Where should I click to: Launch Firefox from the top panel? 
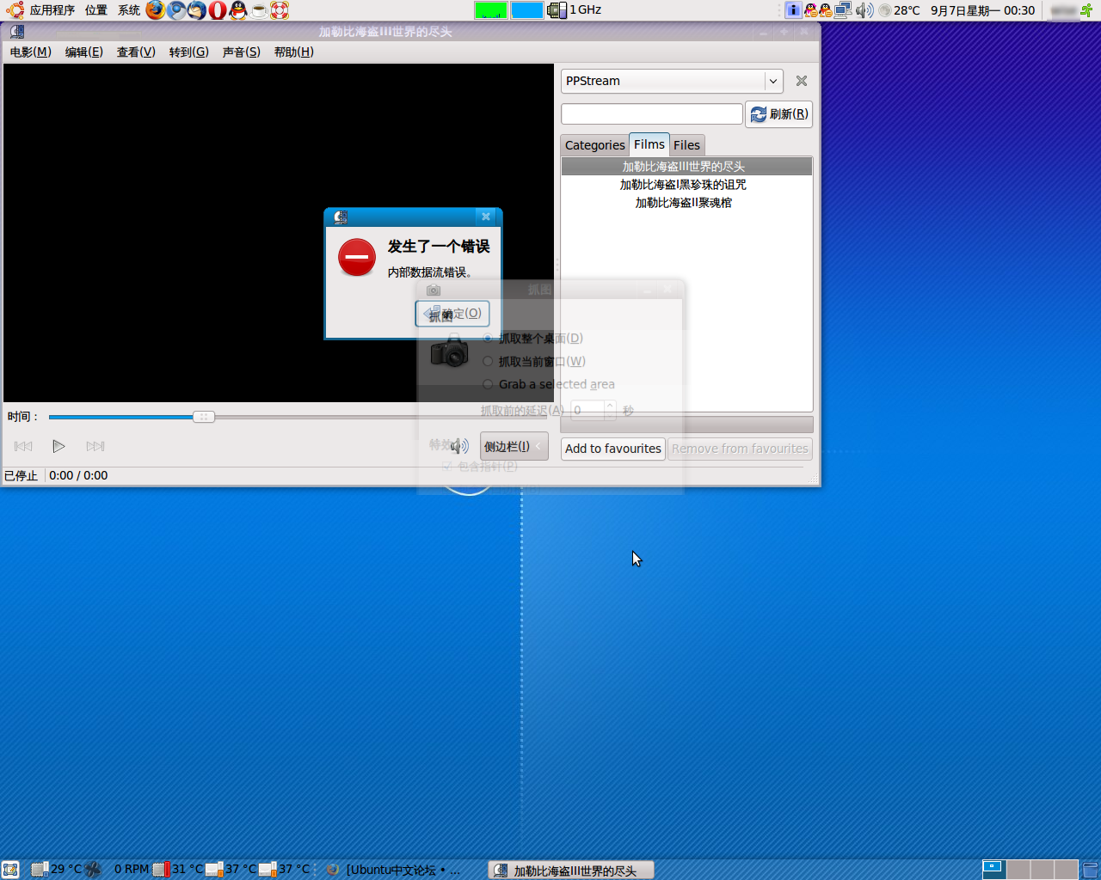point(156,10)
